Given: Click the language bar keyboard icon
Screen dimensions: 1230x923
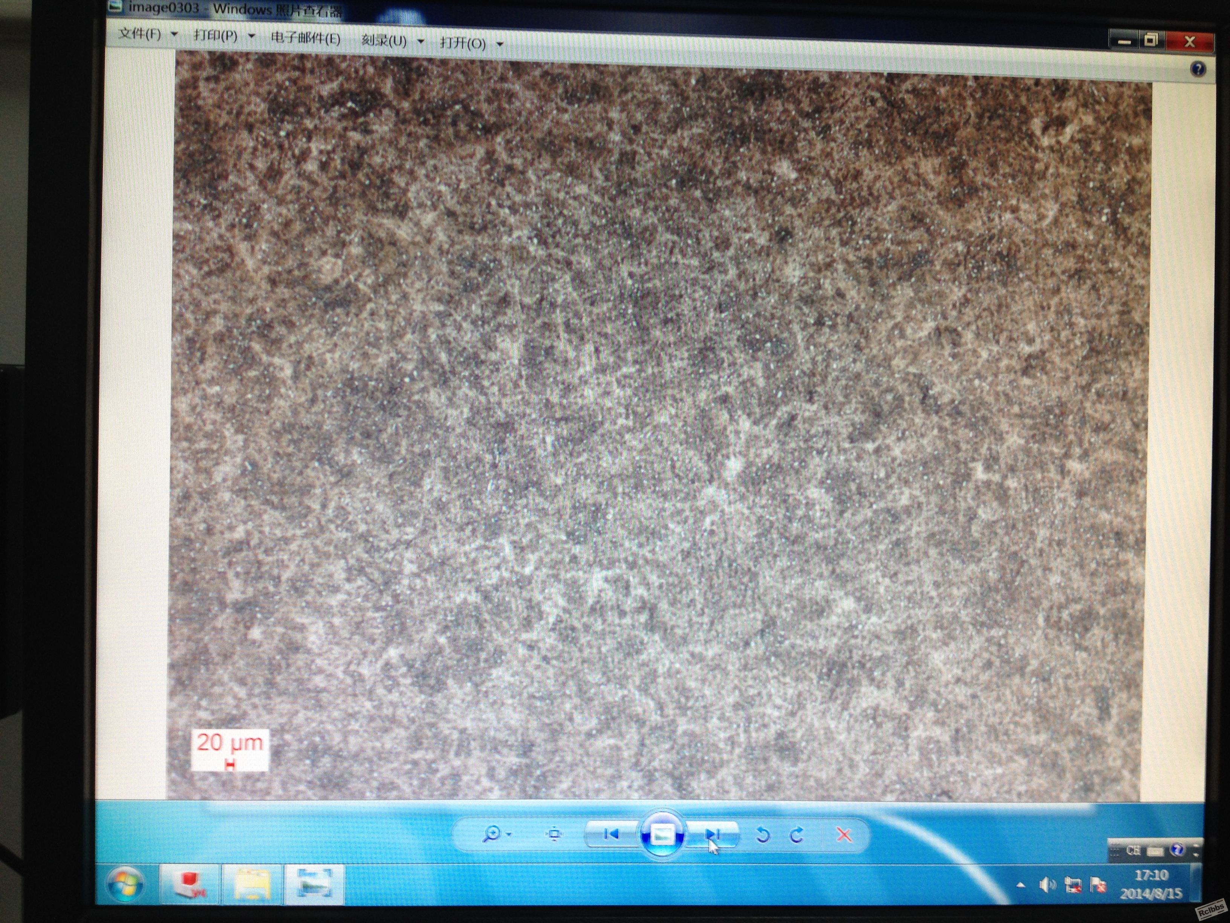Looking at the screenshot, I should (1155, 851).
